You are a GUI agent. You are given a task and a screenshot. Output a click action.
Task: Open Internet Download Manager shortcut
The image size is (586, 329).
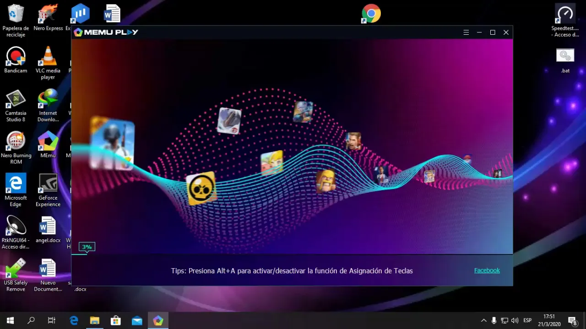pos(48,106)
